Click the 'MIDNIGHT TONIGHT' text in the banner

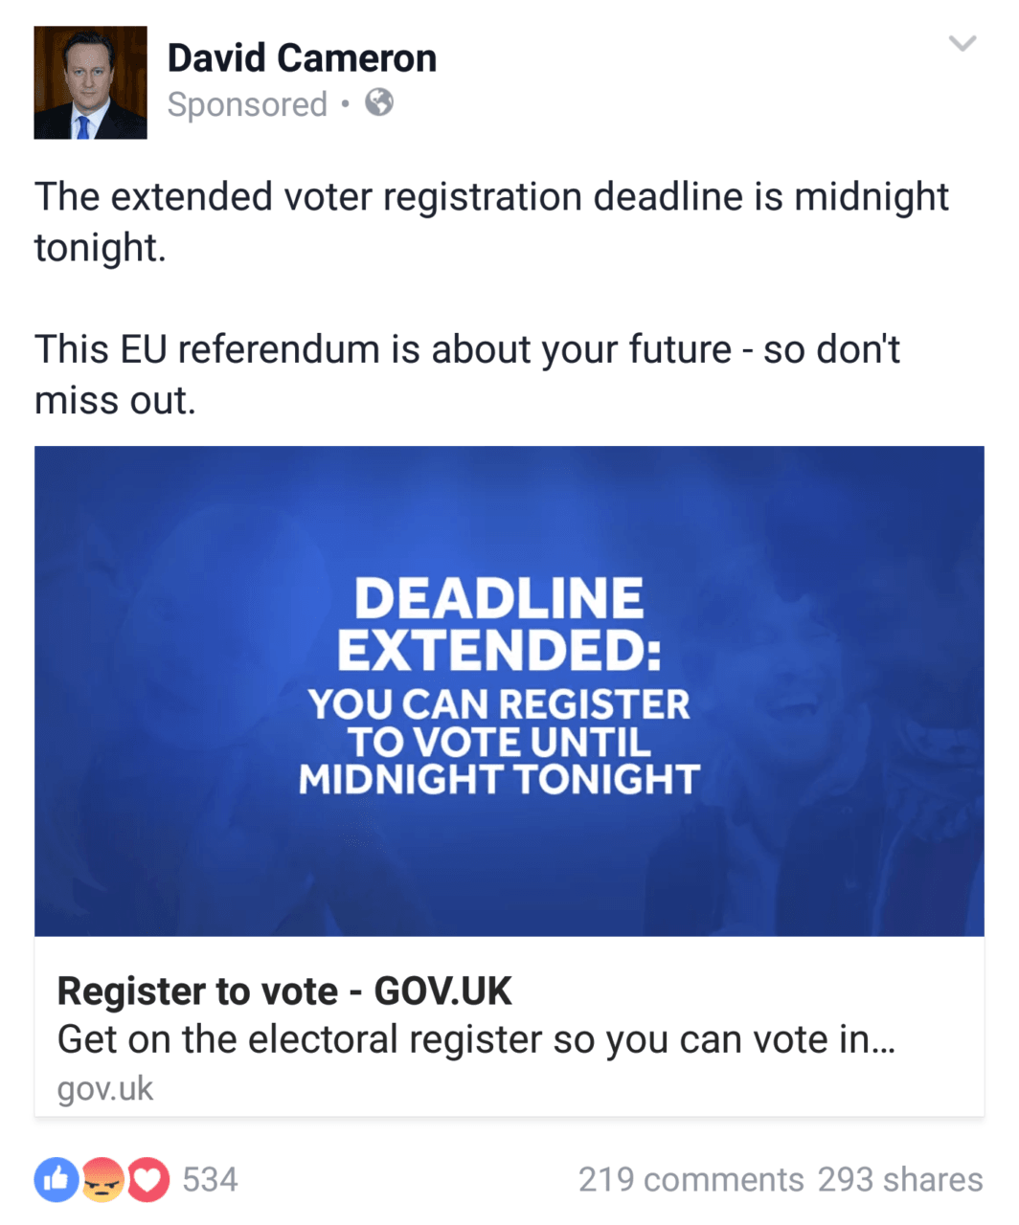pos(499,779)
